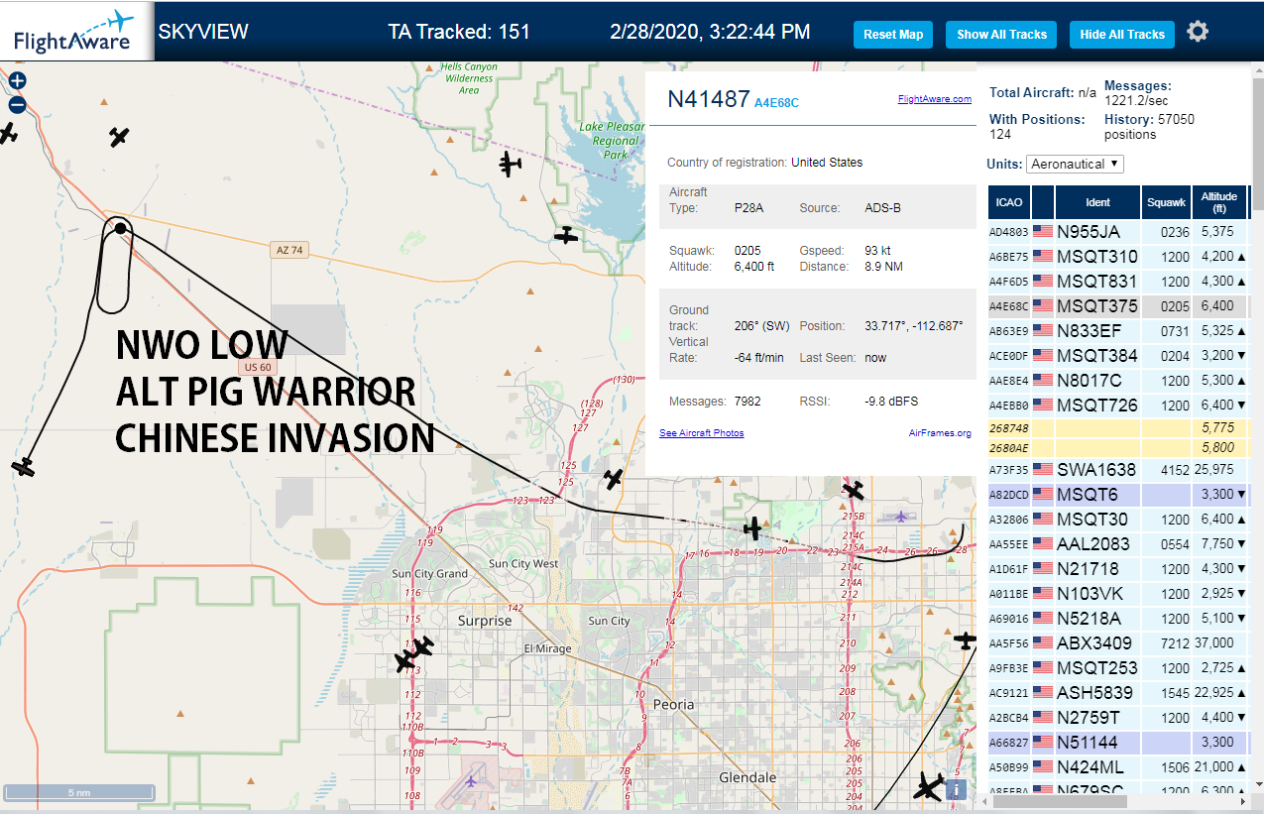Select the N833EF aircraft row
The image size is (1264, 814).
(1117, 331)
